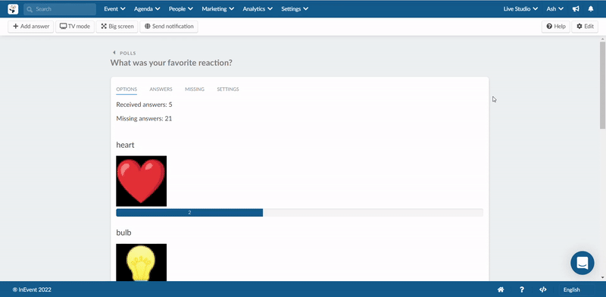This screenshot has height=297, width=606.
Task: Open the poll Settings tab
Action: tap(228, 89)
